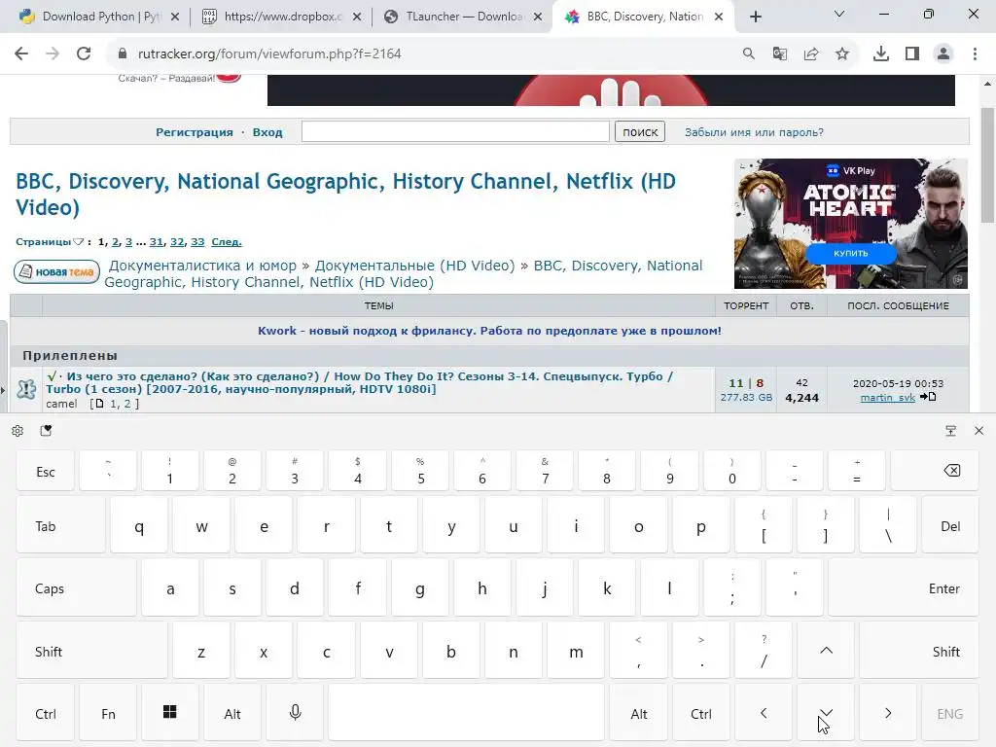Toggle Caps lock on the keyboard
The width and height of the screenshot is (996, 747).
pos(77,588)
